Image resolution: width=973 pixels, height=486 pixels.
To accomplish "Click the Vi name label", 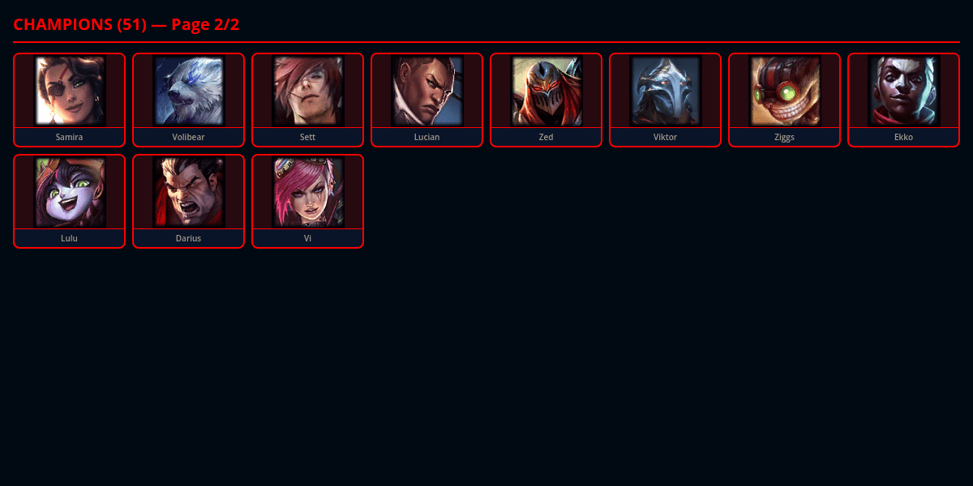I will pos(307,238).
